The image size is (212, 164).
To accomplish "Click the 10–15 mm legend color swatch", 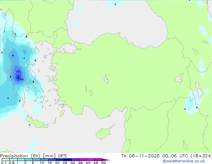I will pyautogui.click(x=44, y=160).
